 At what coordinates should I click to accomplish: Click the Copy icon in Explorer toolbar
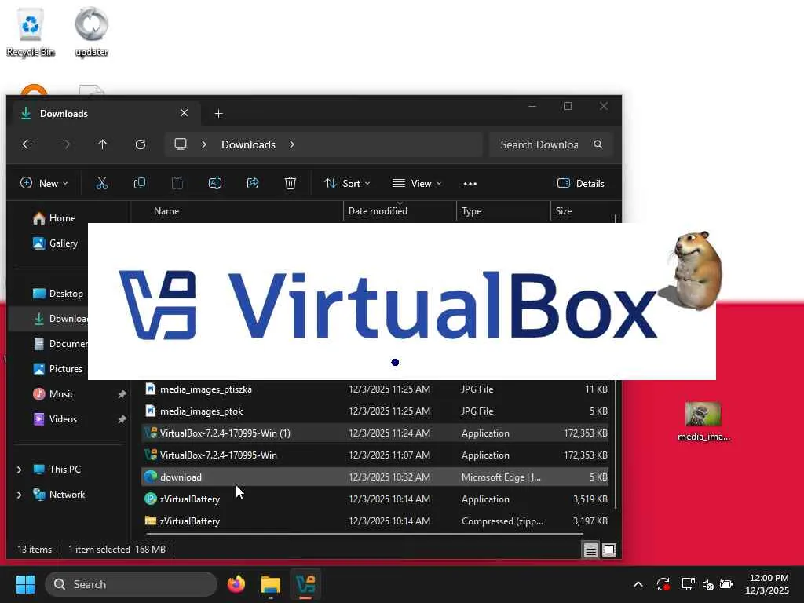click(x=140, y=183)
